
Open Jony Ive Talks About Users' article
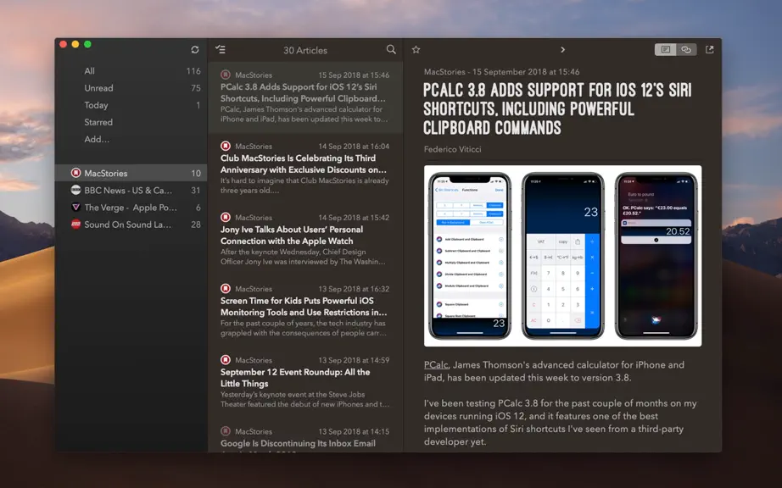(305, 240)
